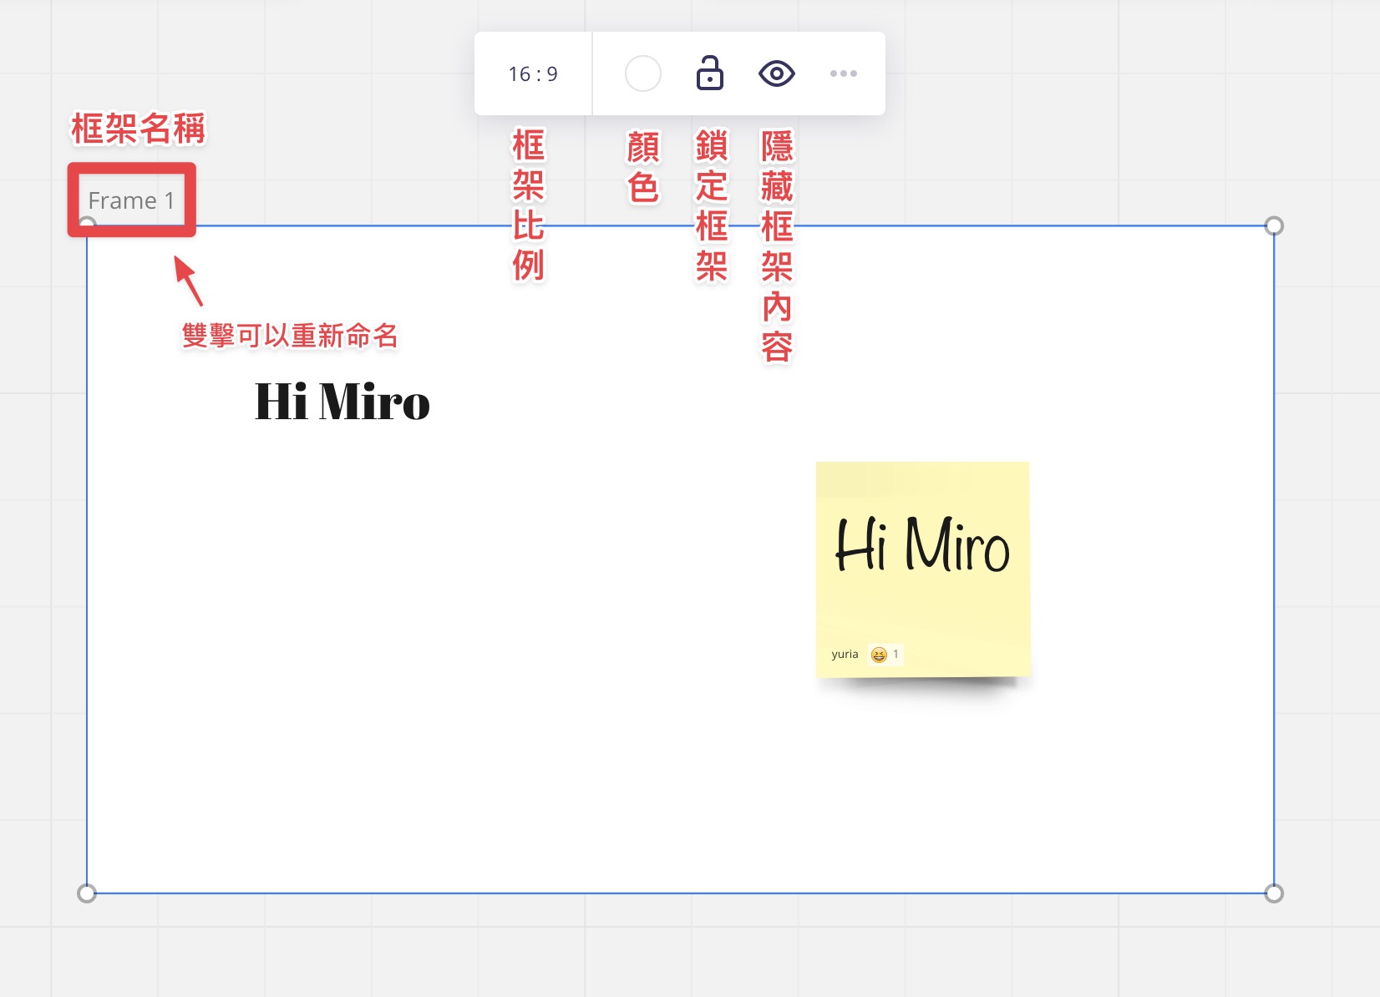The image size is (1380, 997).
Task: Click the reaction count number on sticky note
Action: tap(895, 654)
